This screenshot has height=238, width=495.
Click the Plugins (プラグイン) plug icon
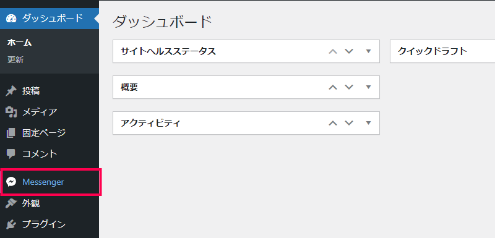11,224
